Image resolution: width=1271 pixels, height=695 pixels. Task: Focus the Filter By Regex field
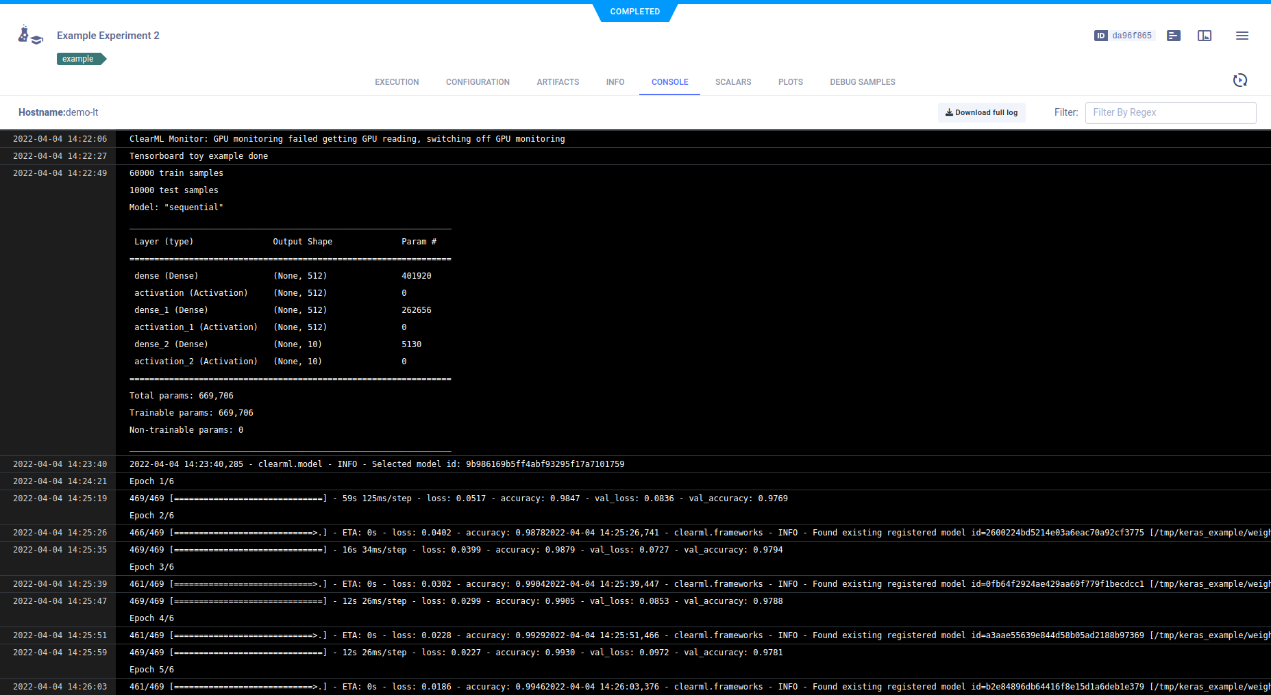click(1170, 112)
